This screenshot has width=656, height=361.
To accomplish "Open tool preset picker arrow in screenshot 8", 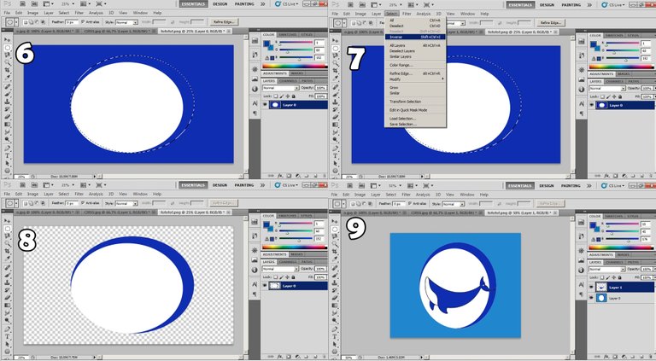I will pyautogui.click(x=16, y=203).
